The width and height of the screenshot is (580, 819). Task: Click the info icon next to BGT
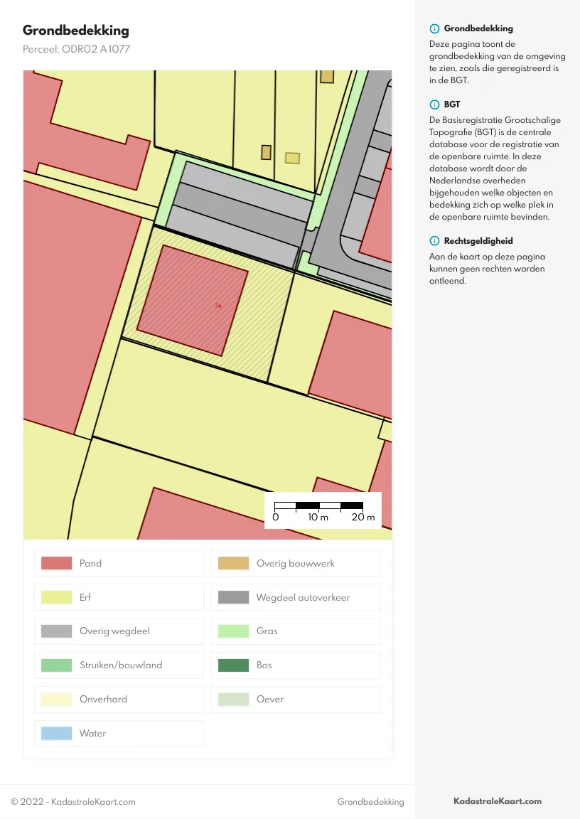point(434,105)
